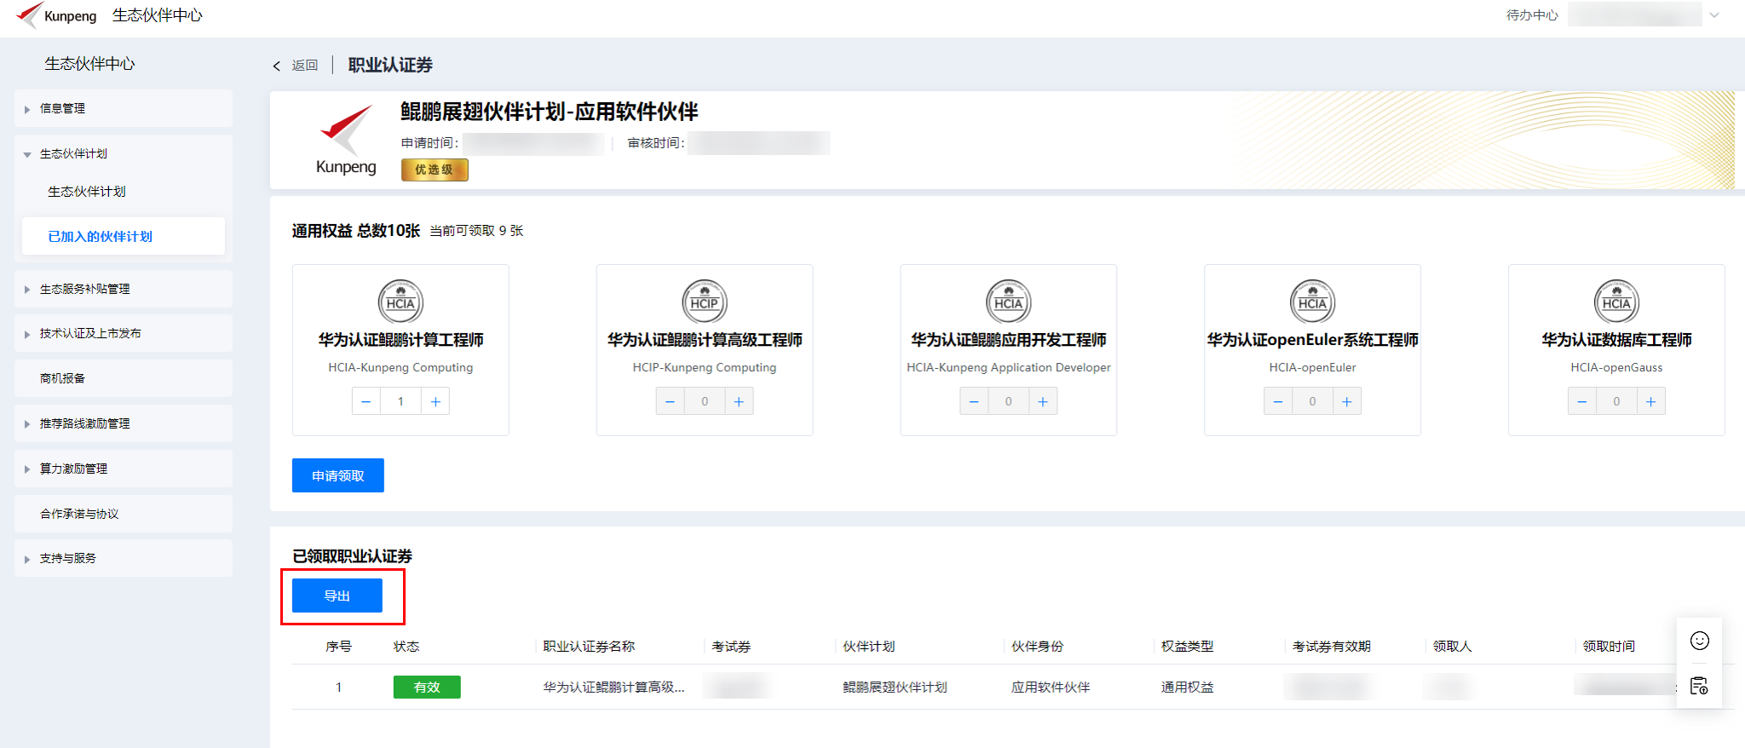The height and width of the screenshot is (748, 1745).
Task: Click the 申请领取 button
Action: click(338, 475)
